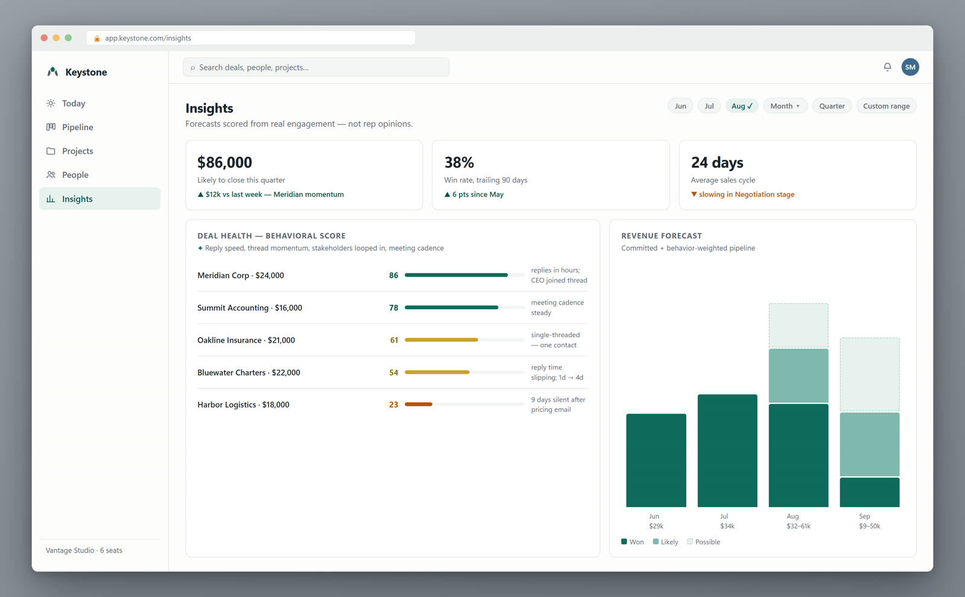The height and width of the screenshot is (597, 965).
Task: Go to Projects in sidebar
Action: pyautogui.click(x=100, y=151)
